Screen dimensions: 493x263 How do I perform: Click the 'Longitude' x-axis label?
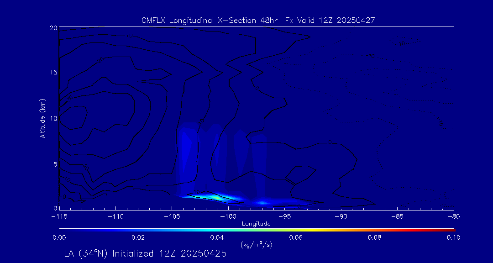click(256, 224)
